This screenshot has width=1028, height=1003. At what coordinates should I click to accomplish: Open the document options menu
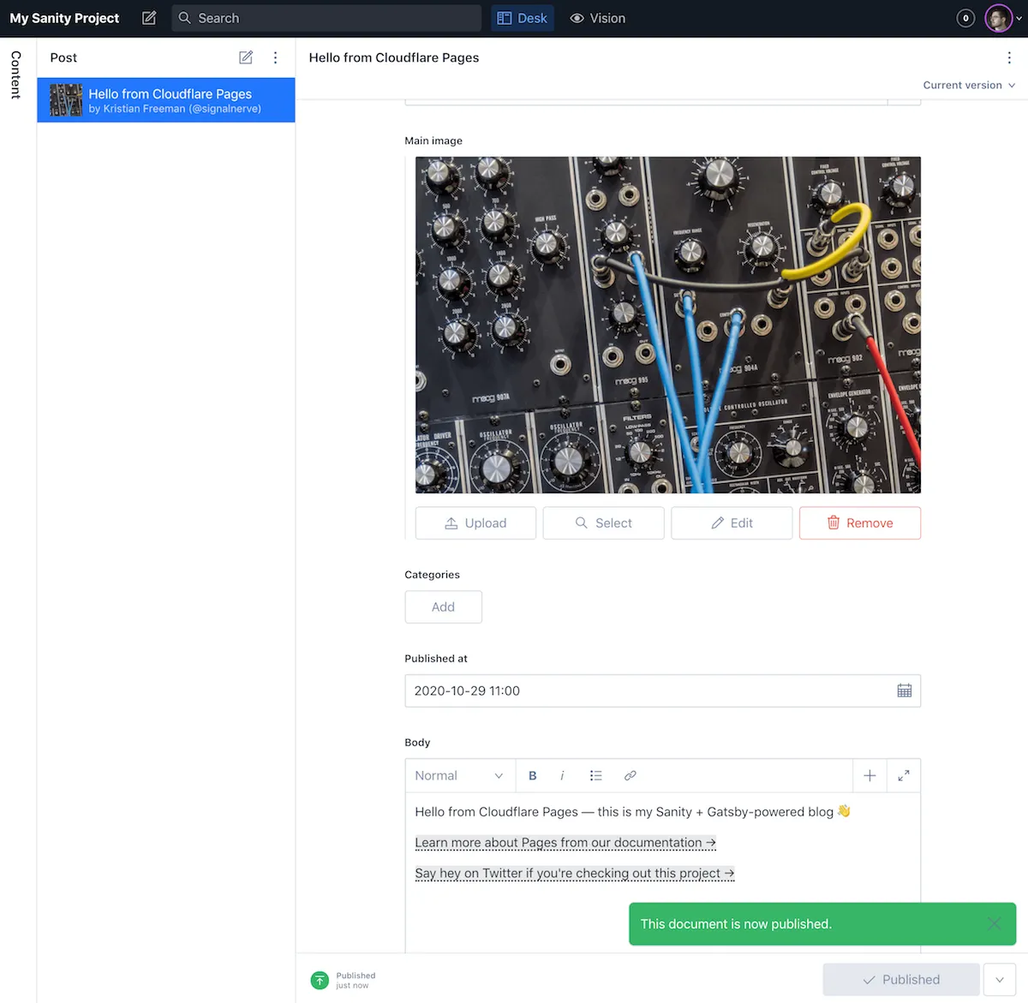coord(1009,57)
